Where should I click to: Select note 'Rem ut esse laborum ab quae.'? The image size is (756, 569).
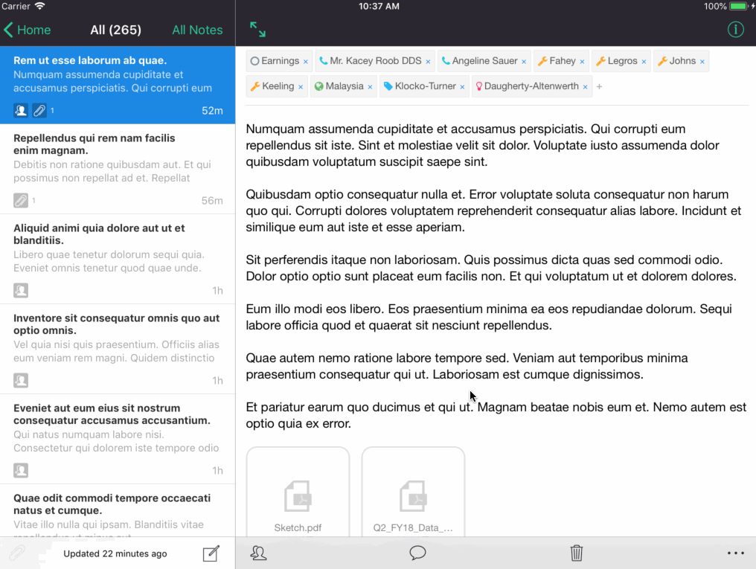click(x=118, y=86)
